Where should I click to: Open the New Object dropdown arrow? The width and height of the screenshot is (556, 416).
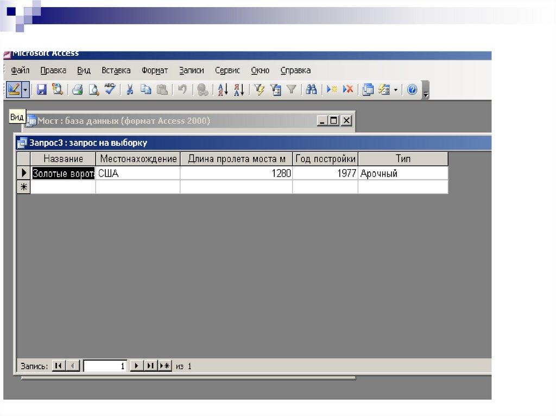[x=396, y=90]
